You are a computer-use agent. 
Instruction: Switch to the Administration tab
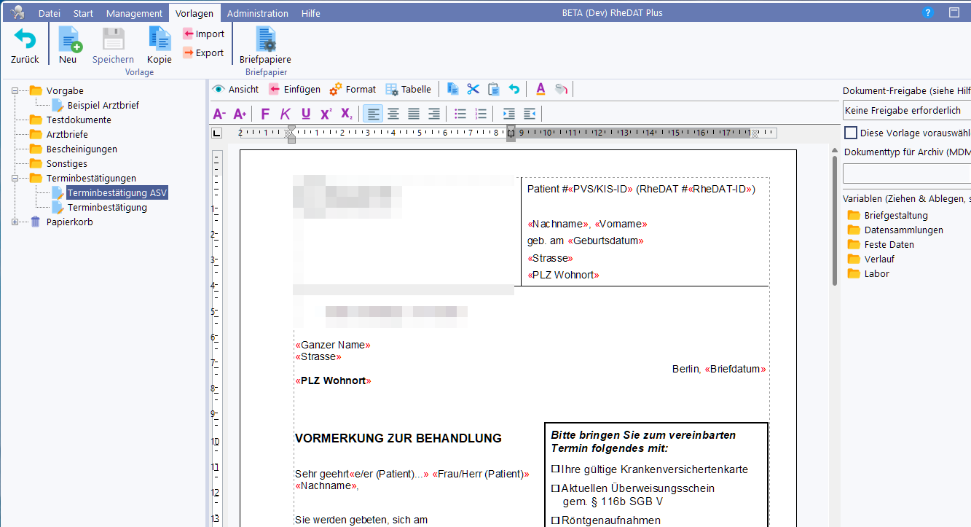[x=257, y=13]
